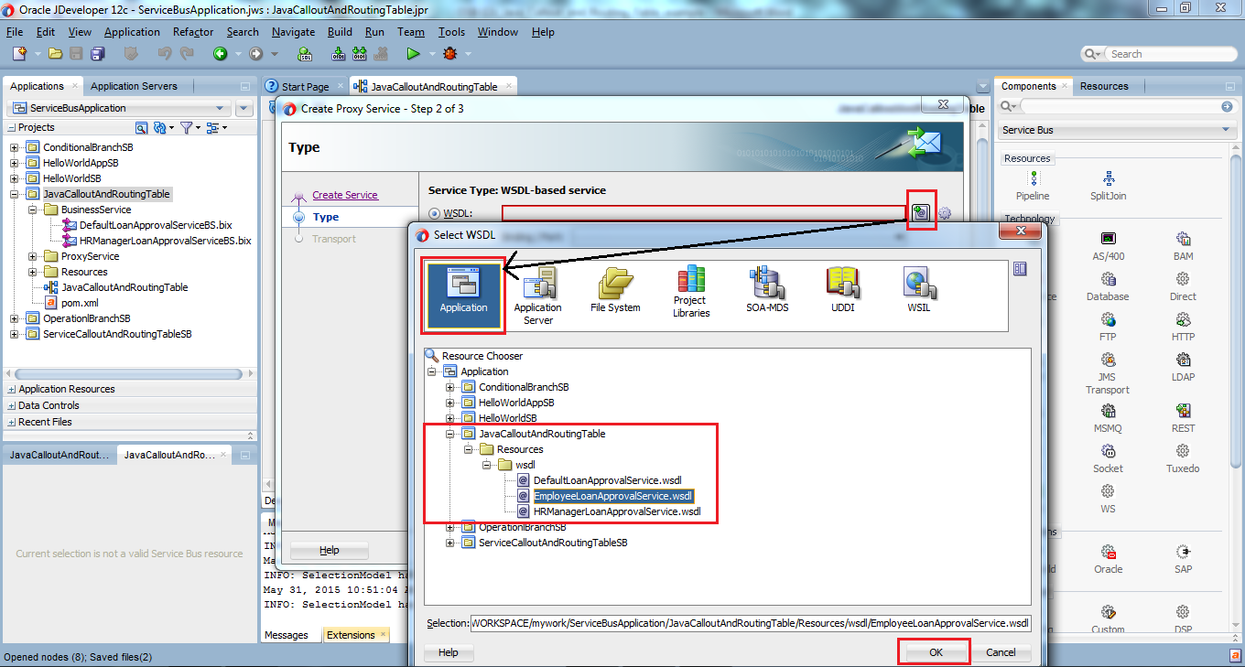Click Cancel in Select WSDL dialog
Screen dimensions: 1245x667
[x=1001, y=652]
